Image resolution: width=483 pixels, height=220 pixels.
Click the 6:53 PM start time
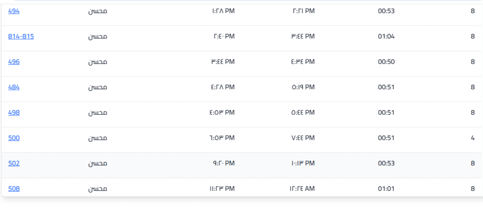coord(222,138)
